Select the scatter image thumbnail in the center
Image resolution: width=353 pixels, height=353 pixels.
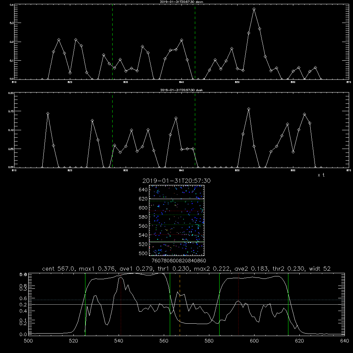pos(176,220)
